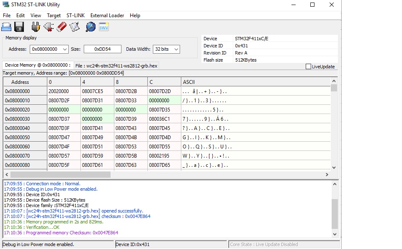Click Flash size value 512KBytes
The image size is (402, 249).
coord(246,60)
